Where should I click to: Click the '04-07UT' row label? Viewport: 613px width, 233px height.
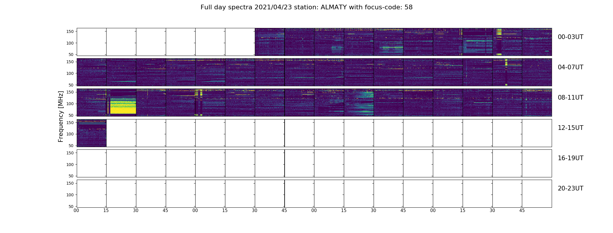coord(570,67)
